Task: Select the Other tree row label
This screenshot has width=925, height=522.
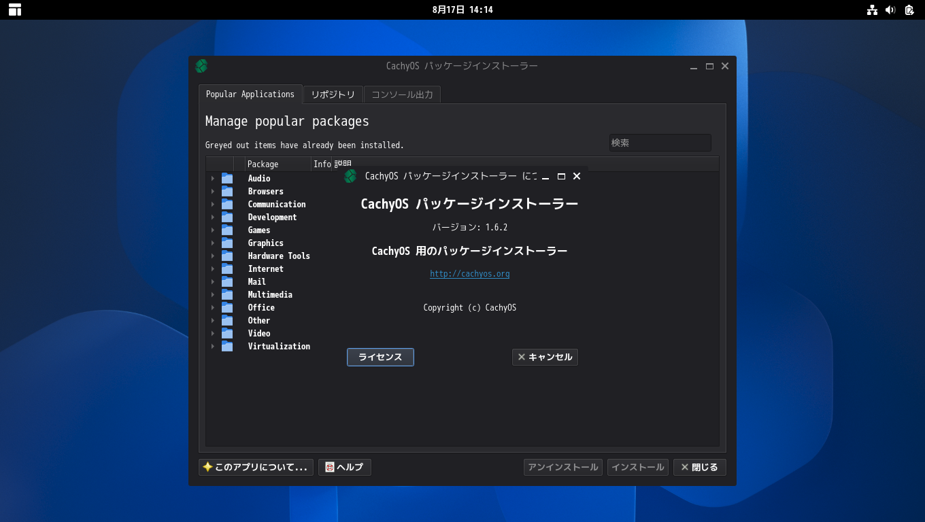Action: tap(259, 320)
